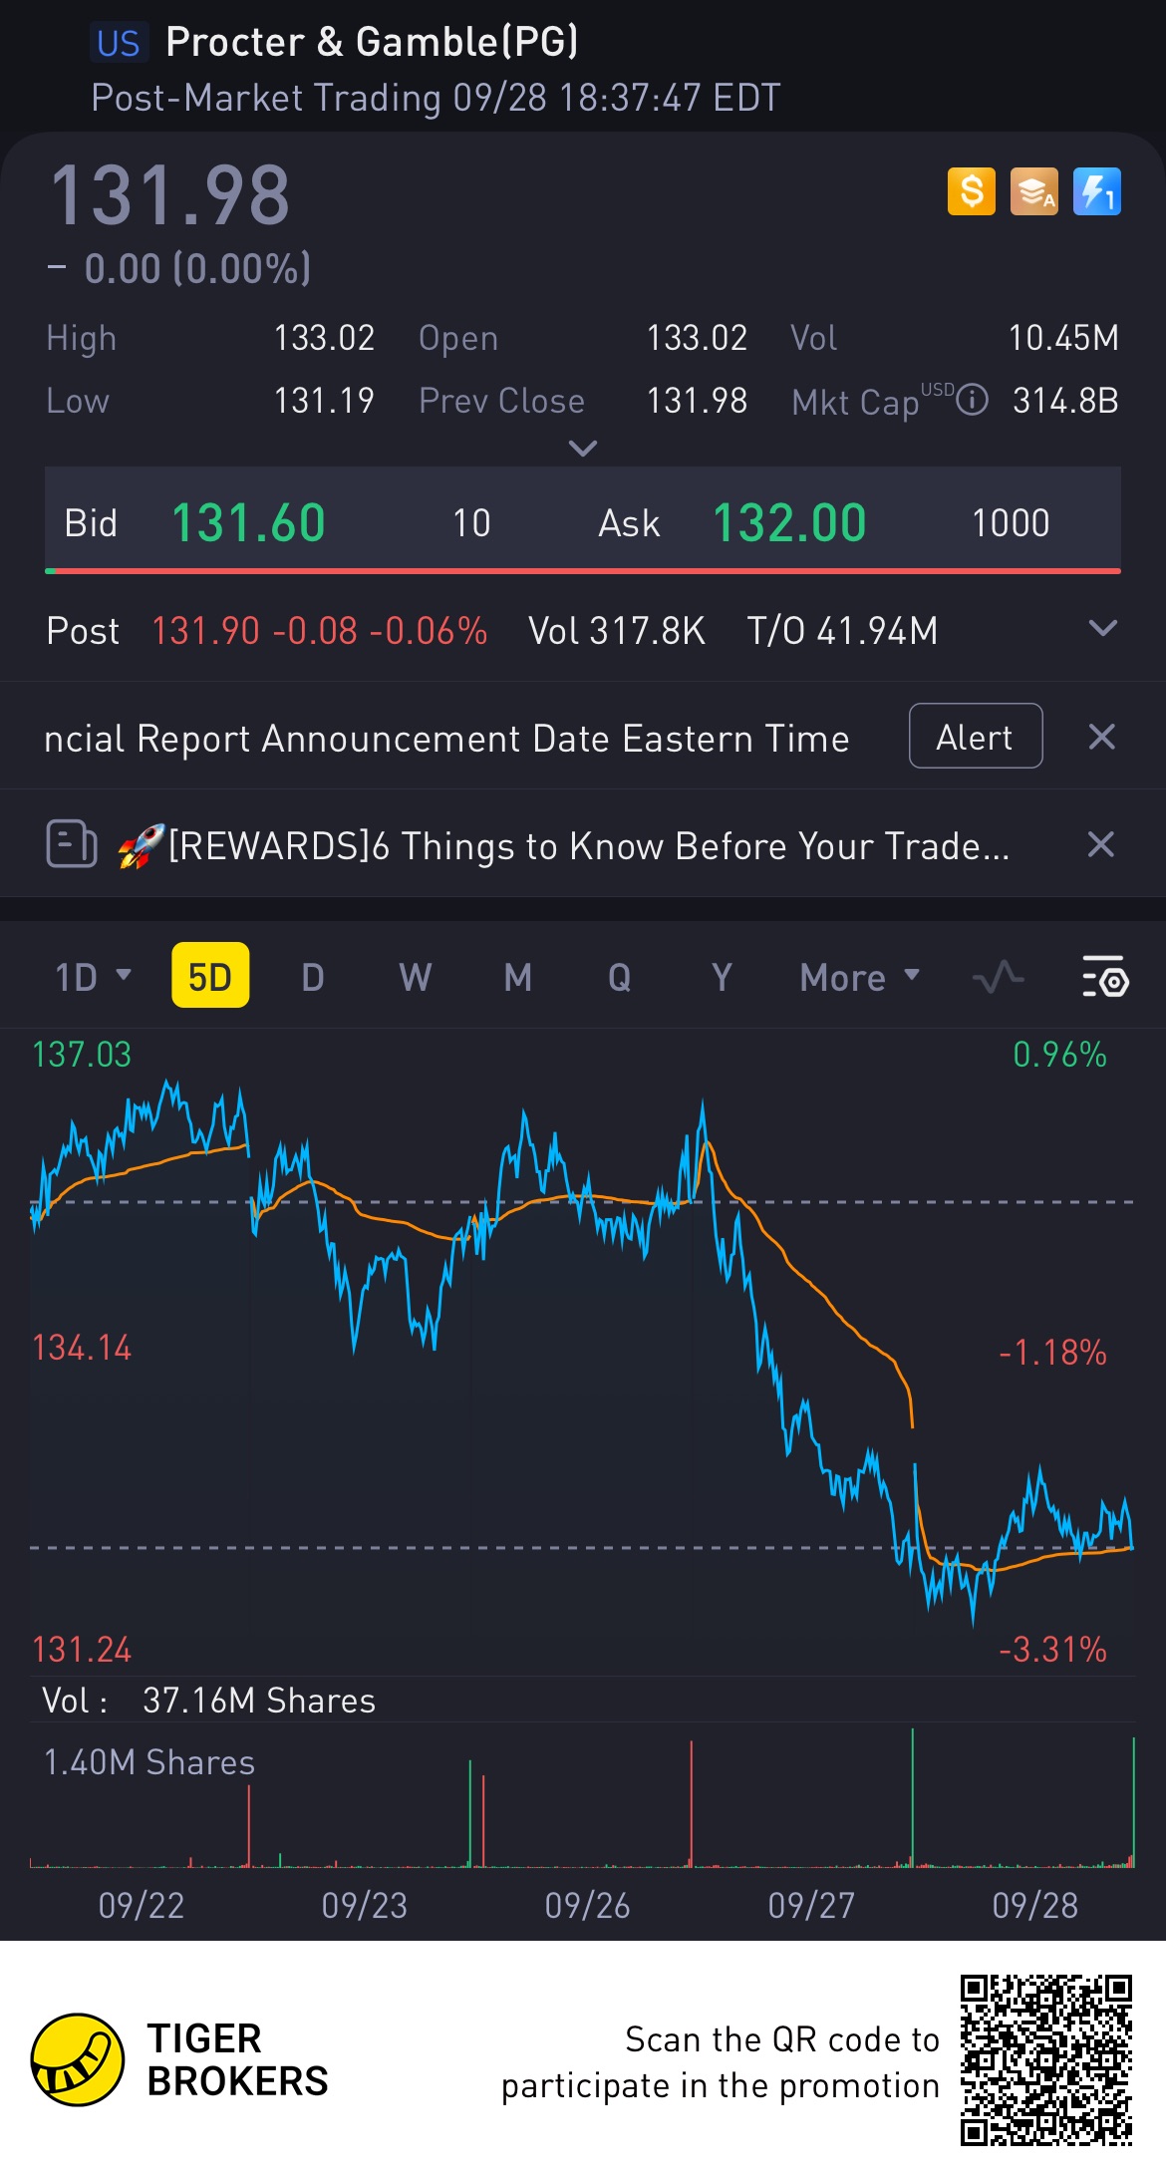
Task: Open Financial Report Announcement Date notice
Action: 446,739
